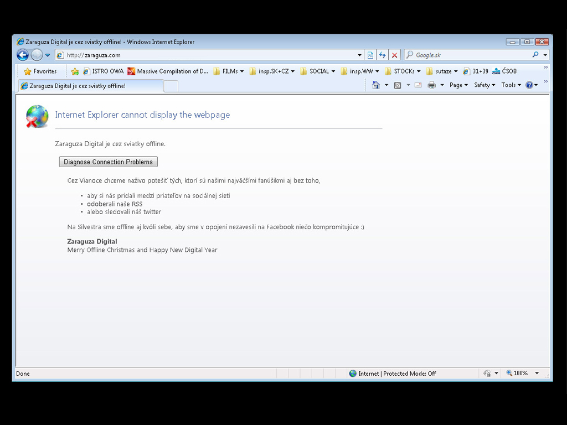Click the globe error icon
Screen dimensions: 567x425
(37, 116)
